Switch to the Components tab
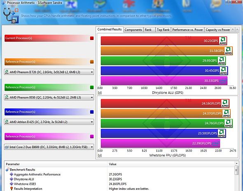Image resolution: width=243 pixels, height=191 pixels. [x=133, y=30]
